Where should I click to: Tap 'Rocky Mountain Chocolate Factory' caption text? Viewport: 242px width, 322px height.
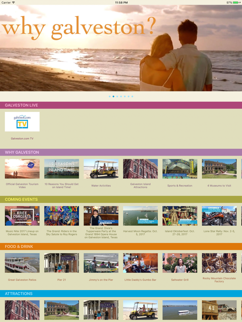pyautogui.click(x=219, y=280)
